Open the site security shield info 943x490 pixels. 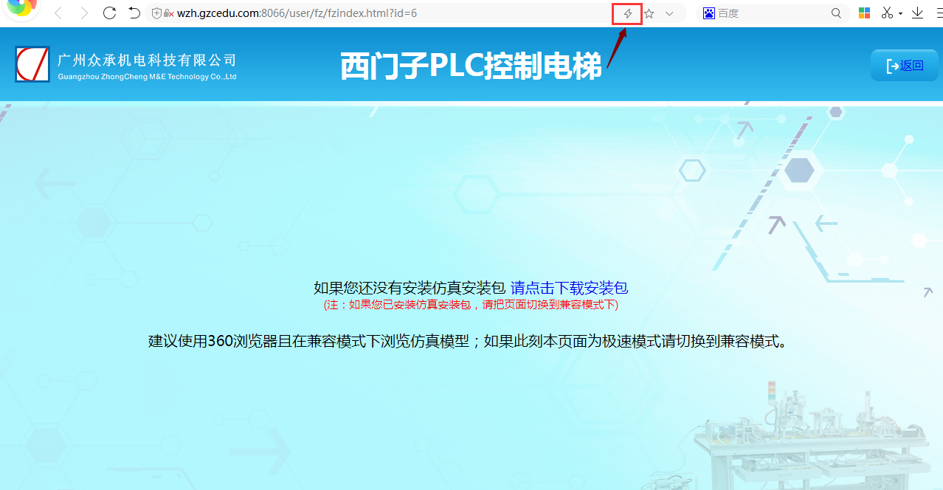[x=156, y=13]
